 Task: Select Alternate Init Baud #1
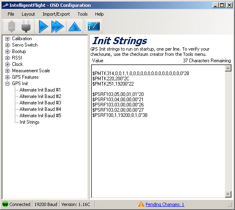coord(40,90)
